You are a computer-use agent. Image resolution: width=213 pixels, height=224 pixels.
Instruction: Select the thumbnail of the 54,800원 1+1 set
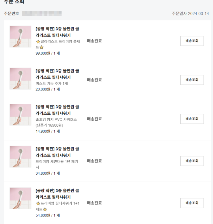20,198
